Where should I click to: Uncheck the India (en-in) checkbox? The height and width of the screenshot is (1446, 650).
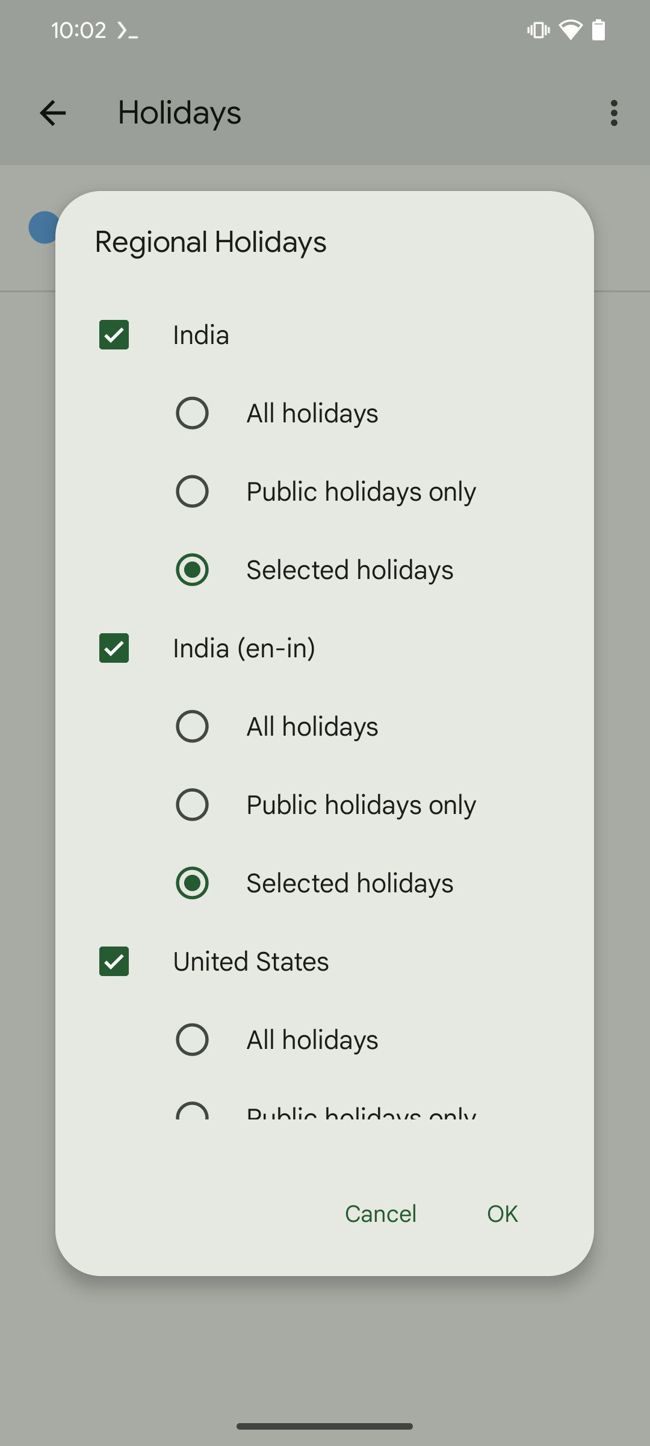coord(114,648)
